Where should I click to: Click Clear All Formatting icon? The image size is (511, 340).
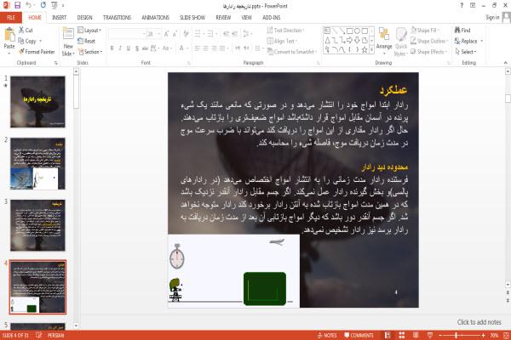coord(186,33)
